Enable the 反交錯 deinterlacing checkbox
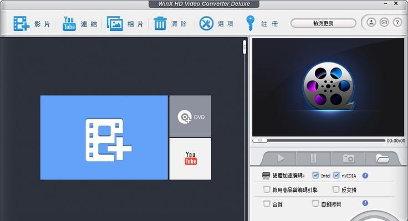The image size is (408, 221). pos(336,190)
